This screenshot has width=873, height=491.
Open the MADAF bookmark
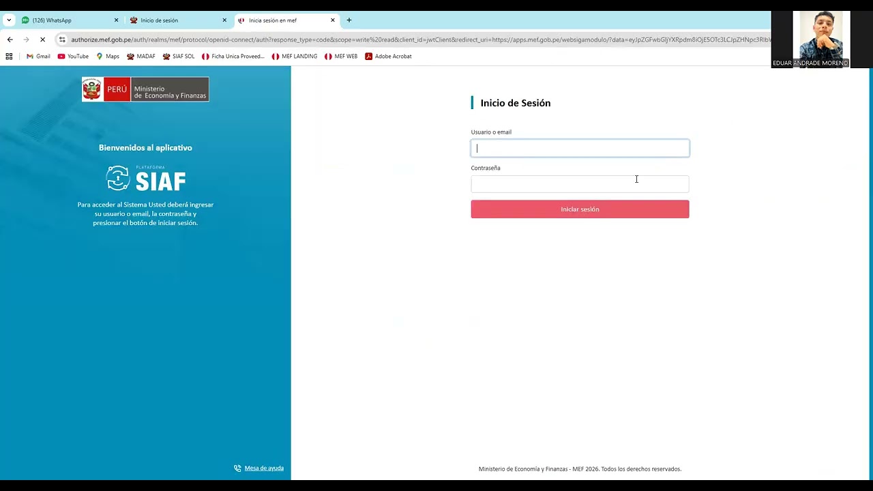pos(141,57)
